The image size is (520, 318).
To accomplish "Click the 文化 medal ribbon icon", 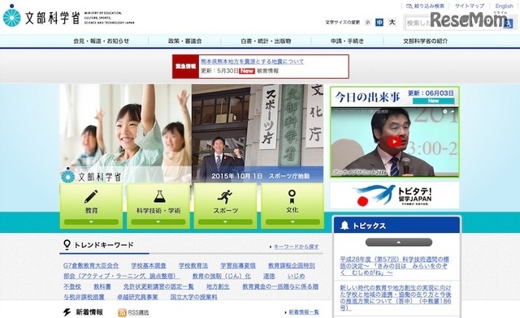I will (x=292, y=197).
